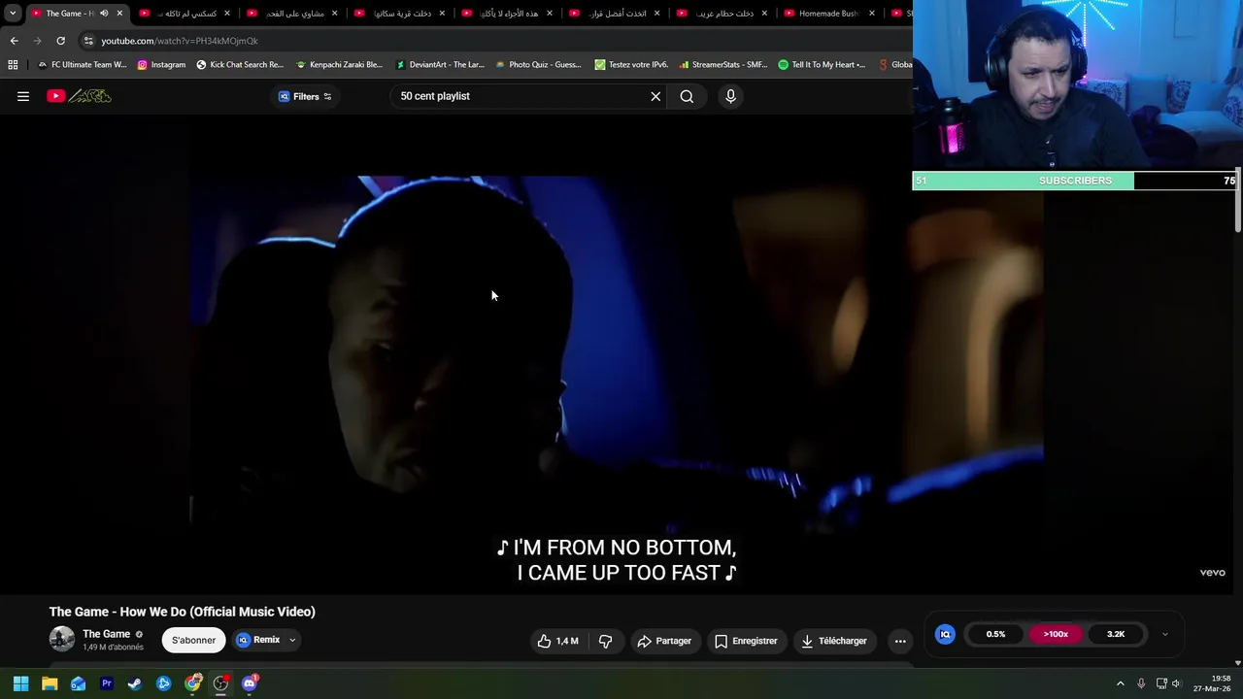Dislike the video with the thumbs-down
Screen dimensions: 1243x699
[x=605, y=641]
